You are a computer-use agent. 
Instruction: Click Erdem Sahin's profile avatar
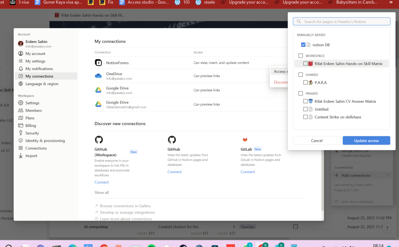coord(21,44)
